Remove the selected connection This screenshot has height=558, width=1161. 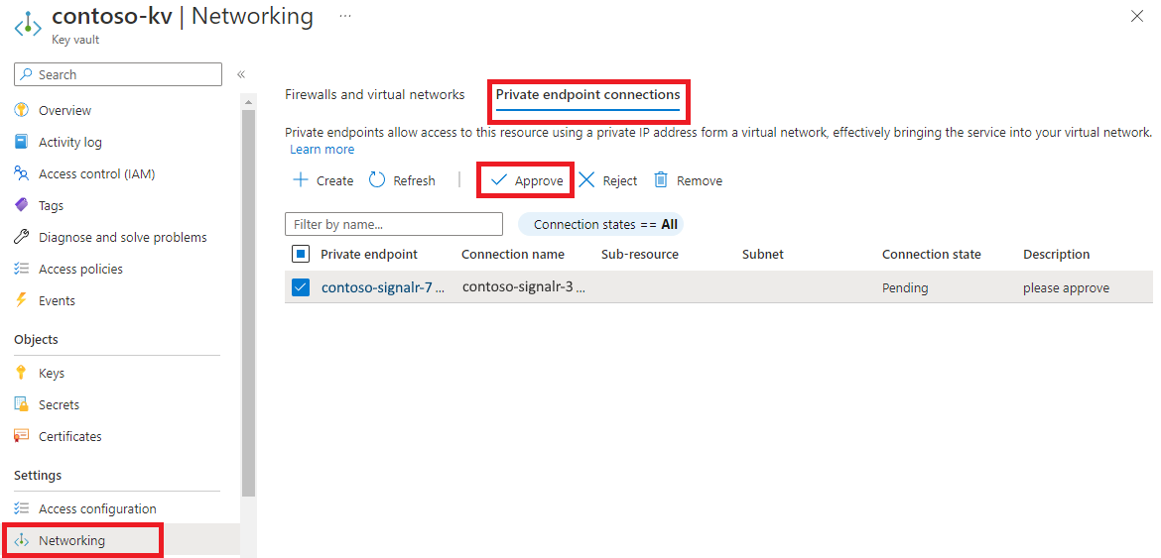pos(688,180)
